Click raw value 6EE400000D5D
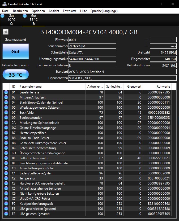179x221 pixels. (159, 117)
